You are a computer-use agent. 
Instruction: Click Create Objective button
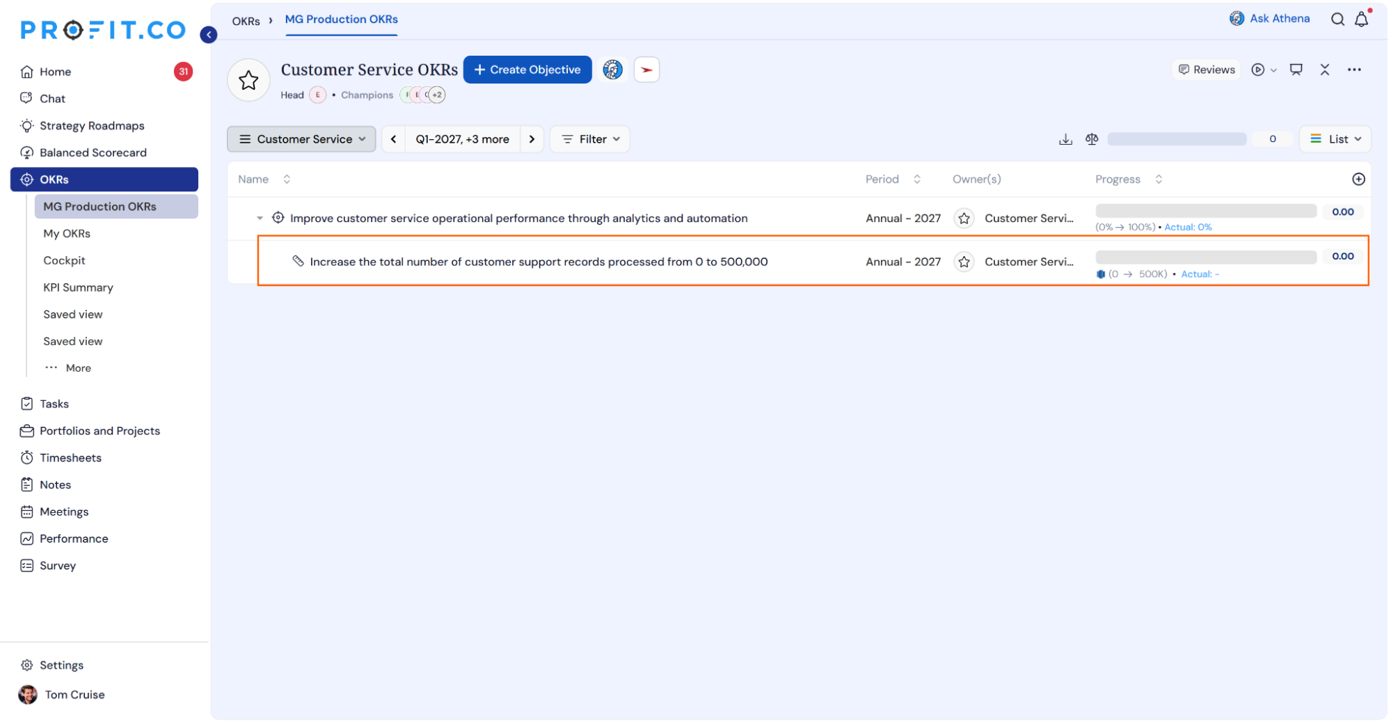click(527, 70)
